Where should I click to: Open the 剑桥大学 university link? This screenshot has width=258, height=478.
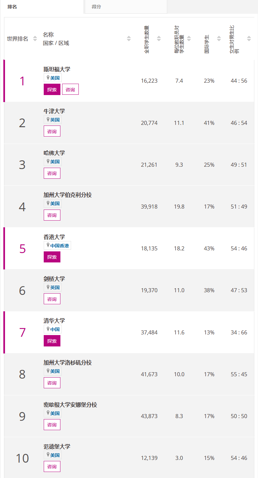point(54,279)
